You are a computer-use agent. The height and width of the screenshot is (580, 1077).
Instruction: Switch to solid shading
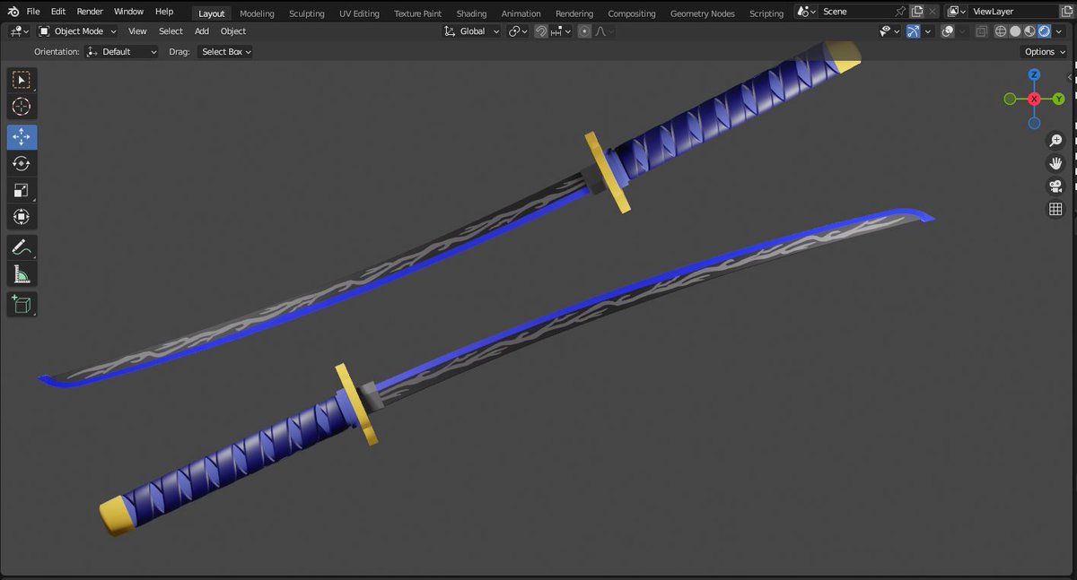[x=1015, y=31]
